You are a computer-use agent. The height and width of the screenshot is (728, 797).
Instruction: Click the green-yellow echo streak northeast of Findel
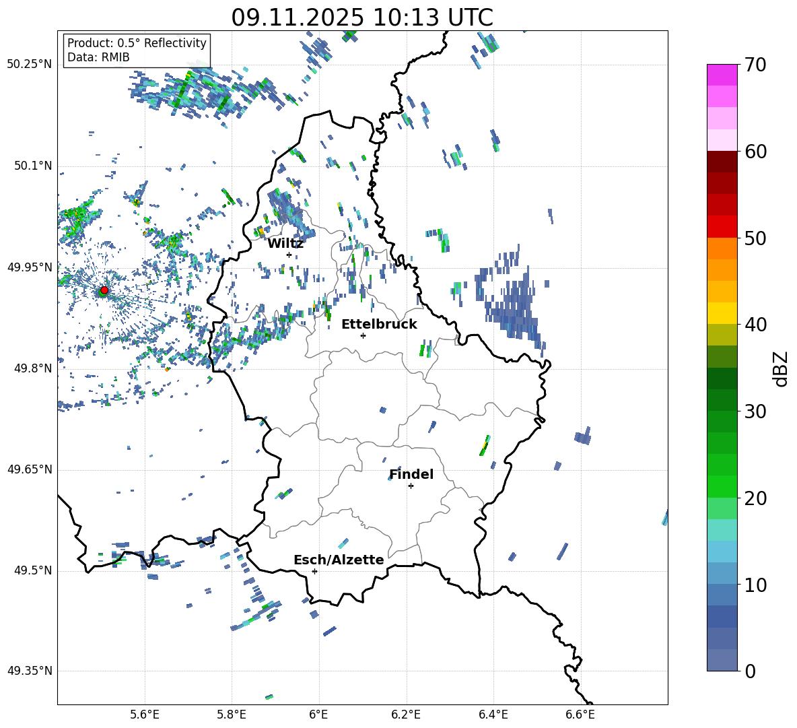pos(485,446)
